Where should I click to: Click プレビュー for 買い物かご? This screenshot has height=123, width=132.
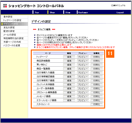[83, 65]
